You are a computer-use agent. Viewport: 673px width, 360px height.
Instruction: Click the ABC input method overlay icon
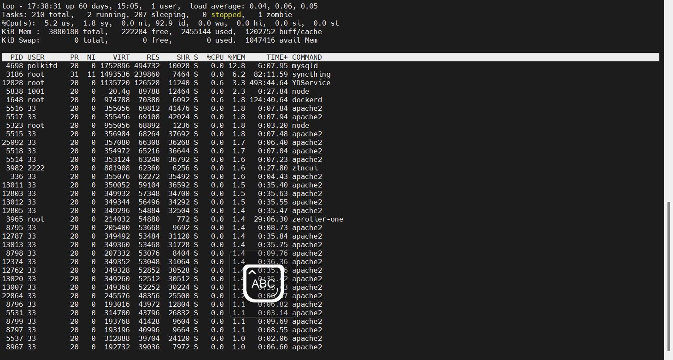point(263,283)
